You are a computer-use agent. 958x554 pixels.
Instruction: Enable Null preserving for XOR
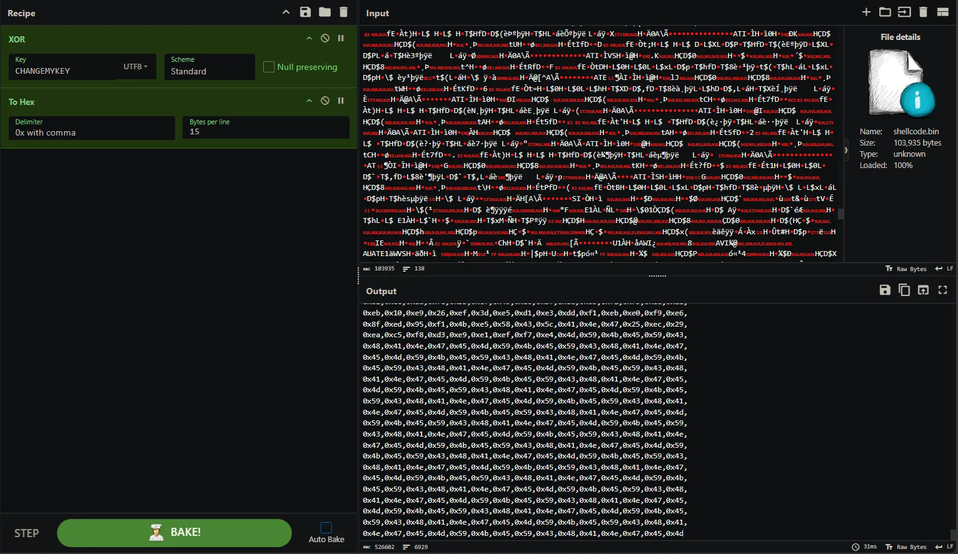pos(268,66)
